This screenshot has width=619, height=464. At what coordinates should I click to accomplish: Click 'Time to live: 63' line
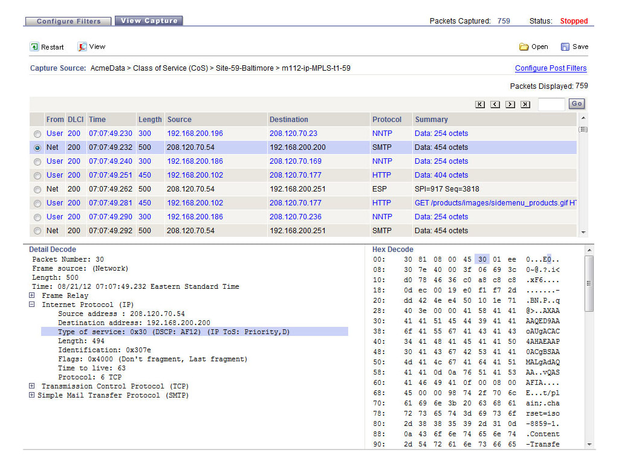(92, 368)
